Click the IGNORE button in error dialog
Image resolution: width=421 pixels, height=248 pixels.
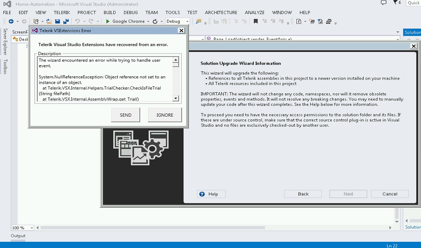tap(165, 115)
